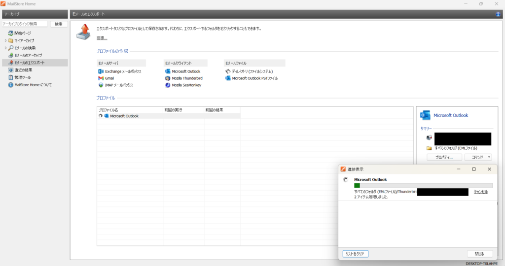Viewport: 505px width, 266px height.
Task: Click the folder icon beside すべてのフォルダ
Action: tap(429, 148)
